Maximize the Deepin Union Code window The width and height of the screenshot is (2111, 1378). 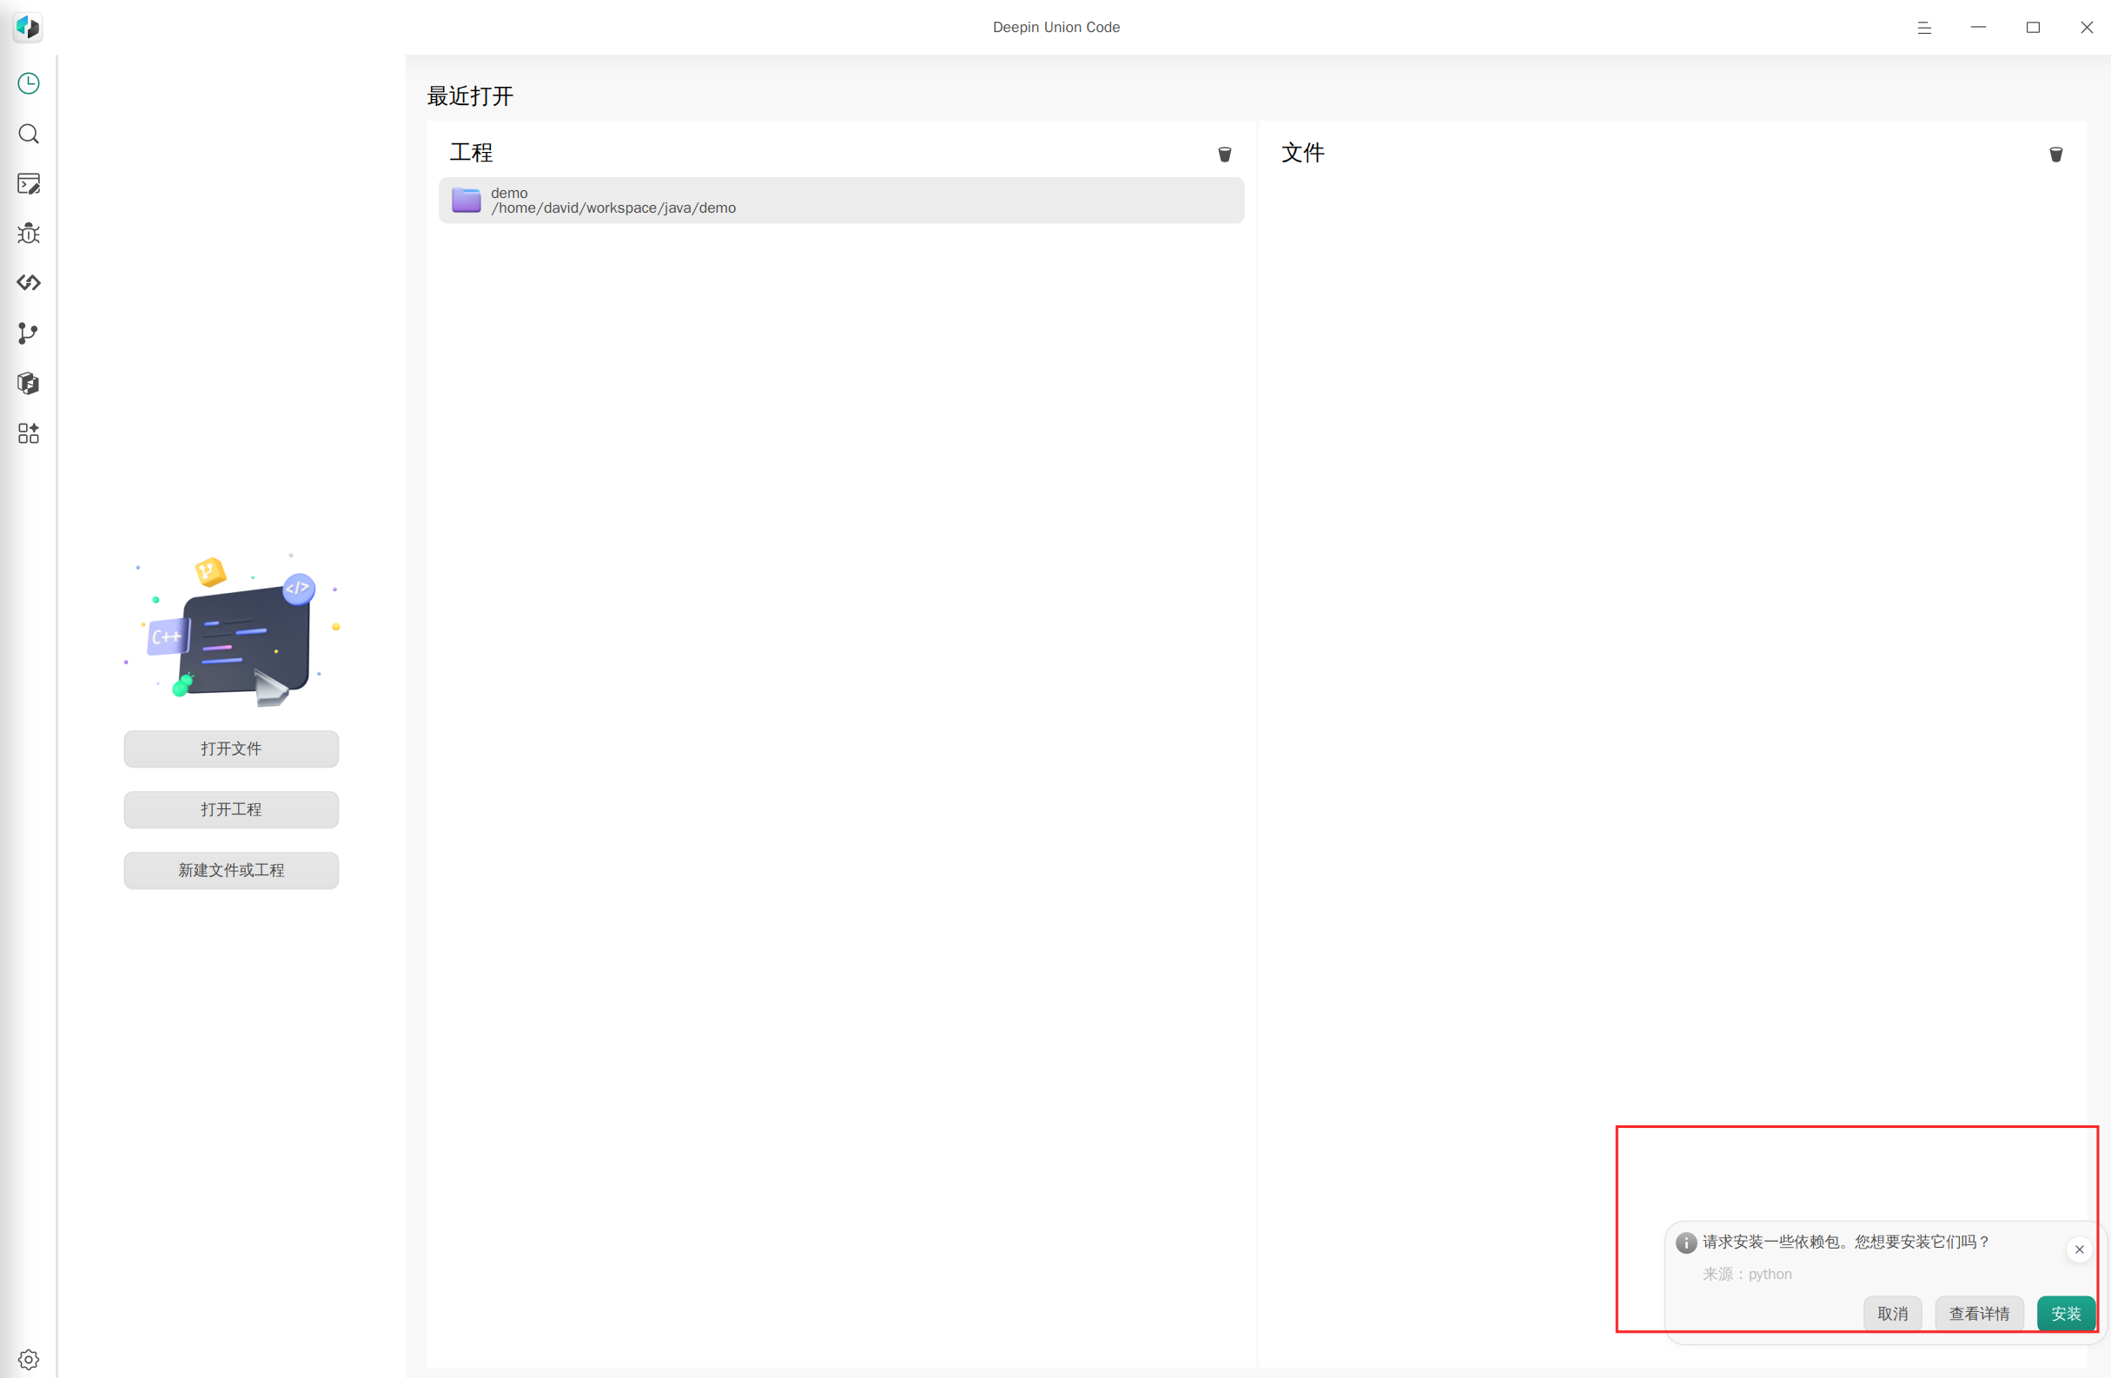tap(2033, 28)
